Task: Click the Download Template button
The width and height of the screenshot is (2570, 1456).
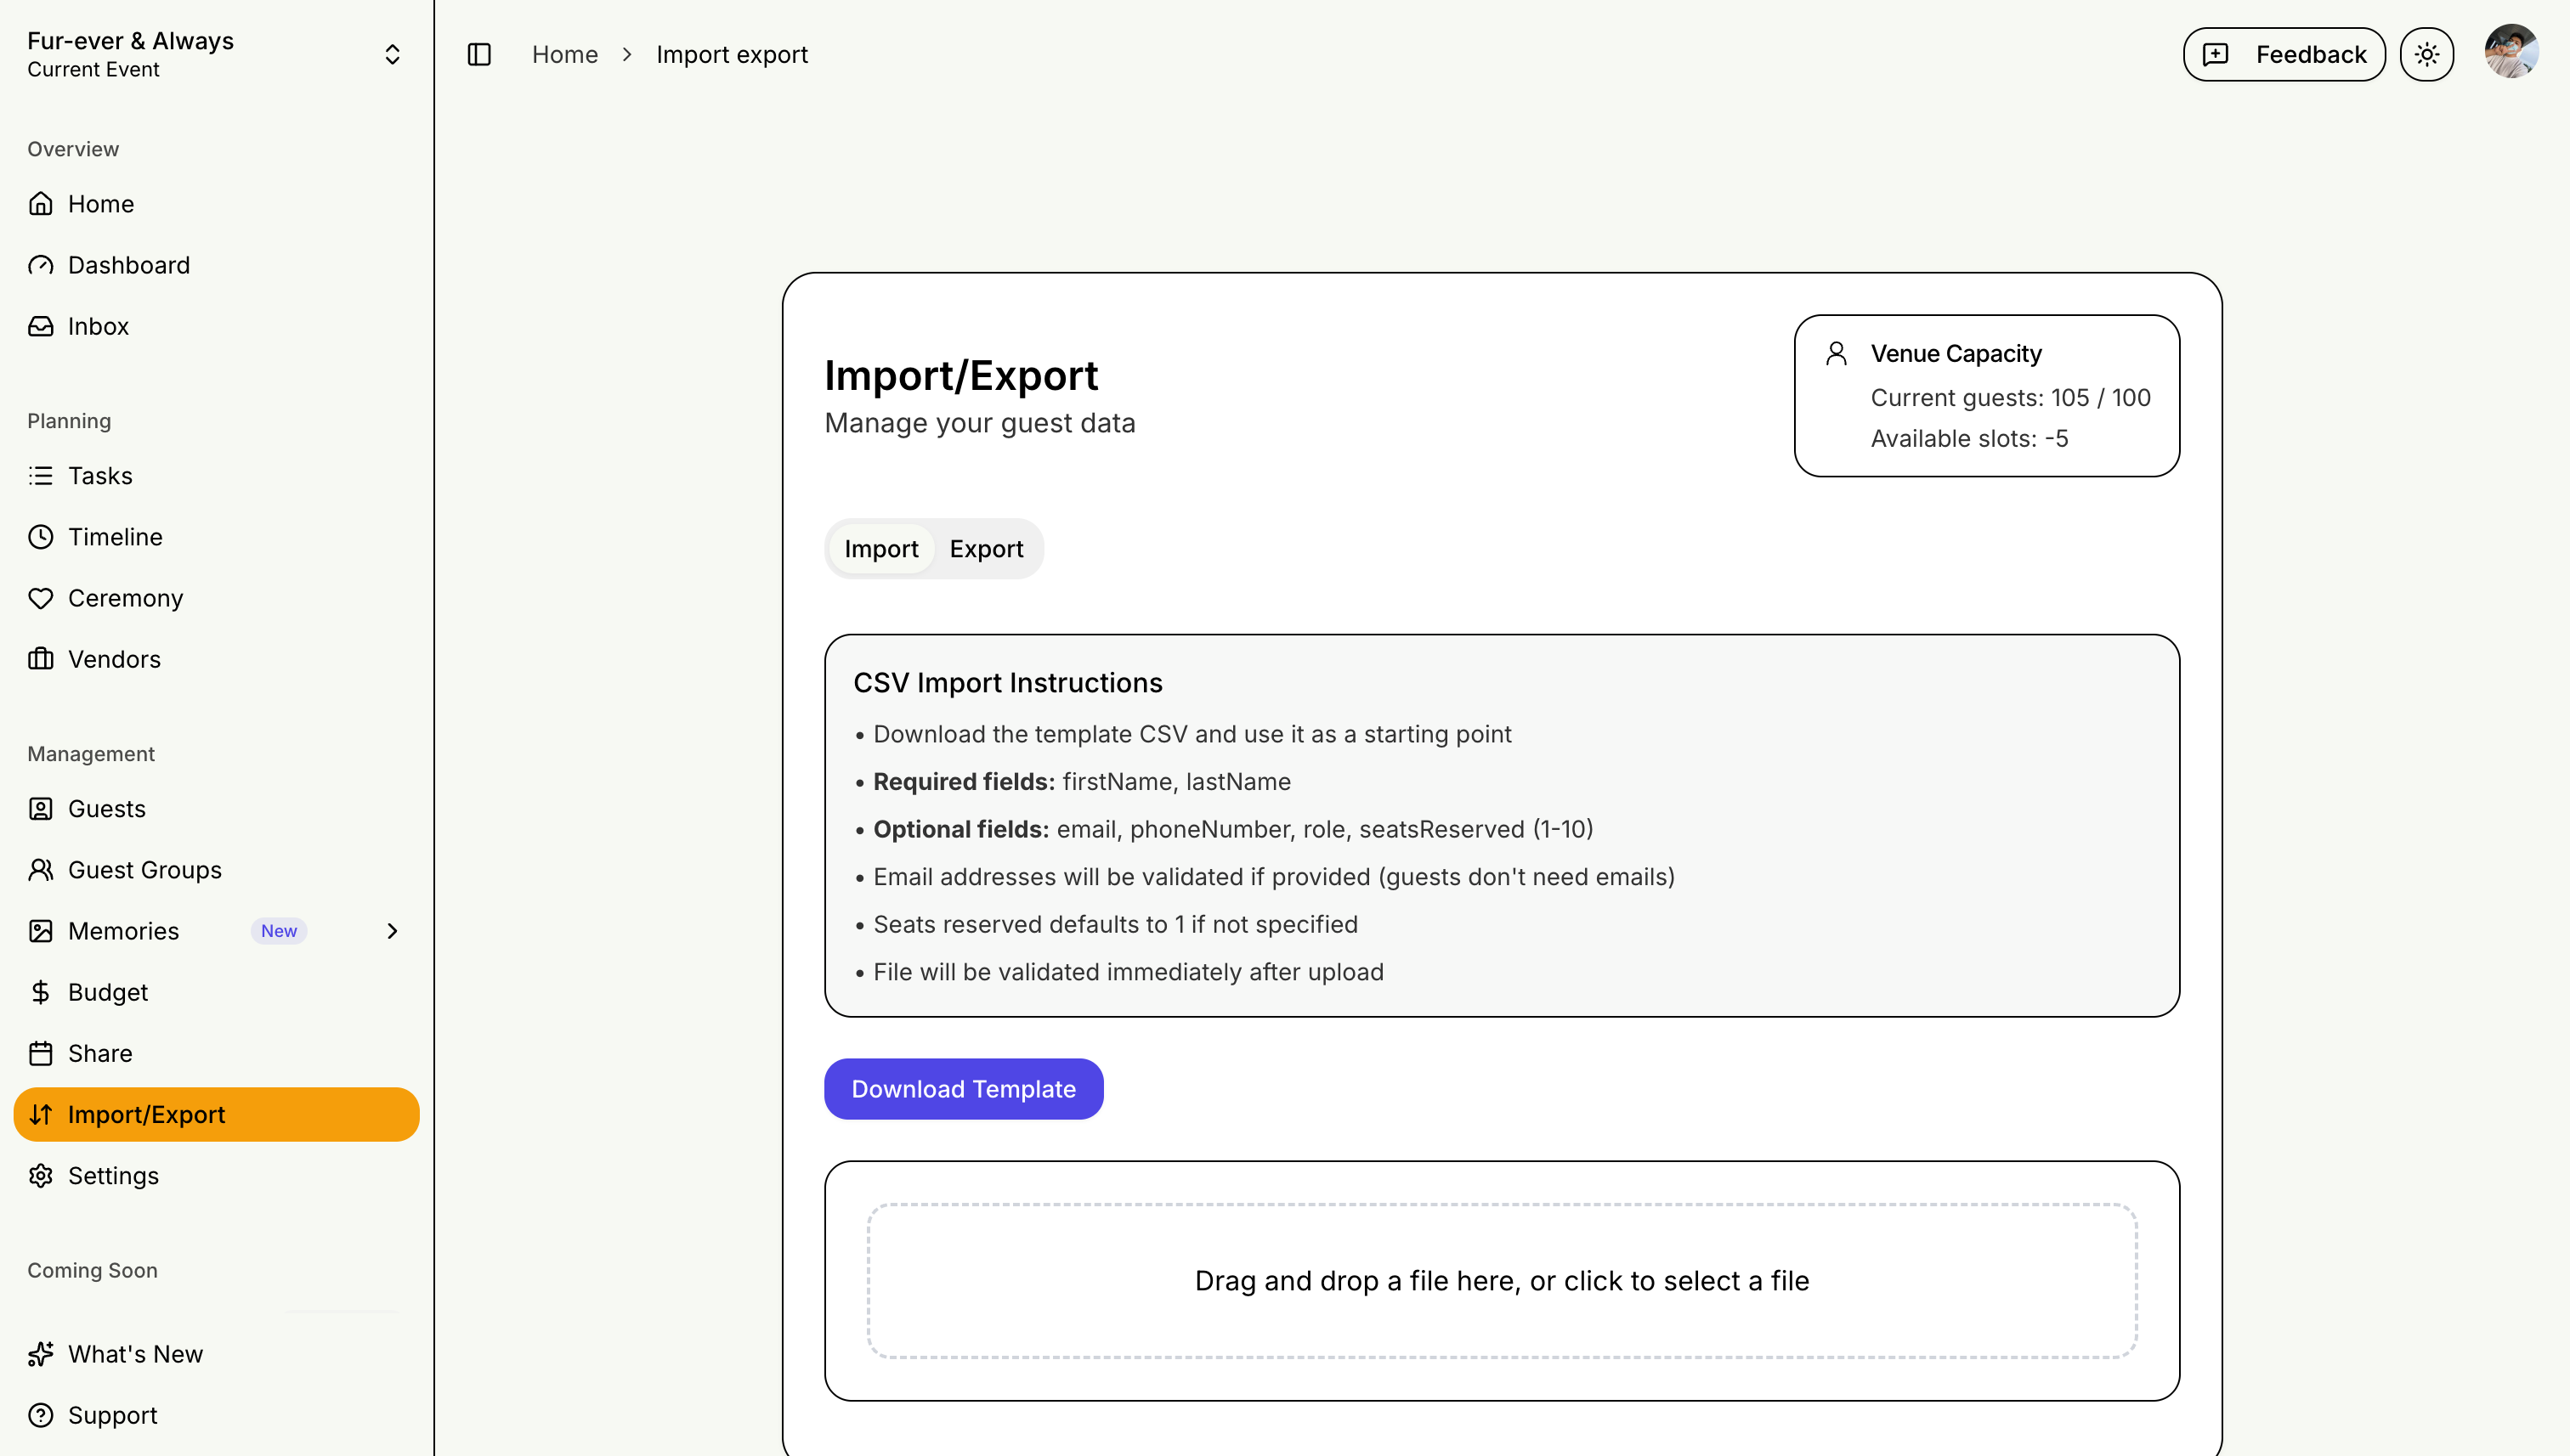Action: click(962, 1089)
